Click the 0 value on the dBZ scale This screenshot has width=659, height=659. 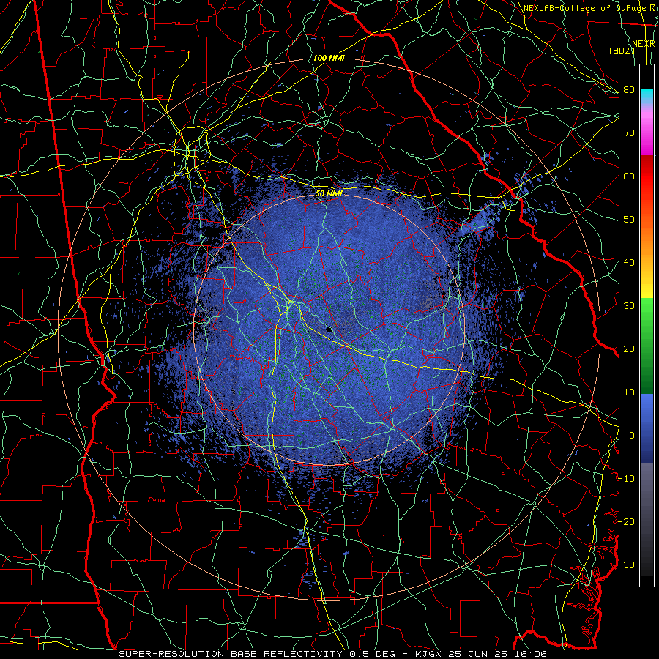point(632,436)
